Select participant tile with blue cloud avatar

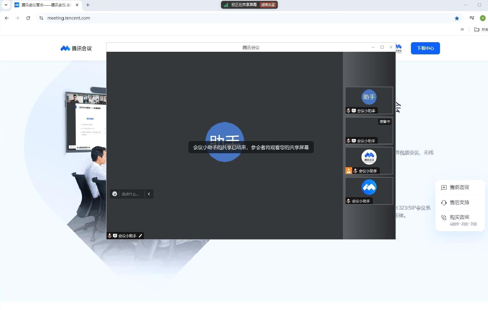click(x=369, y=191)
